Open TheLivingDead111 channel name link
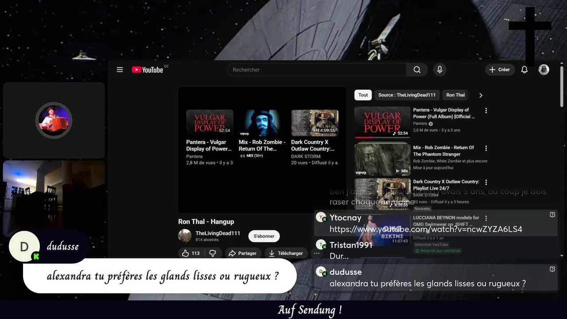The height and width of the screenshot is (319, 567). tap(217, 233)
